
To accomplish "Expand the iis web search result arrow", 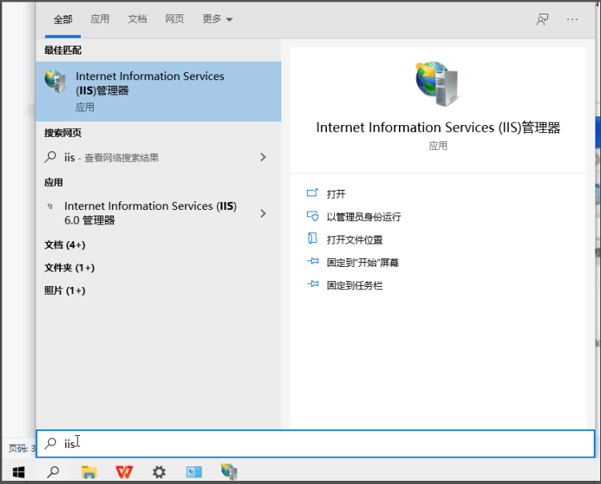I will click(263, 157).
